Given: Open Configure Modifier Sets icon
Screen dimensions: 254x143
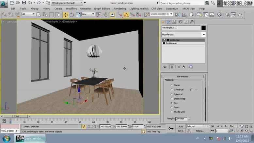Looking at the screenshot, I should tap(191, 67).
